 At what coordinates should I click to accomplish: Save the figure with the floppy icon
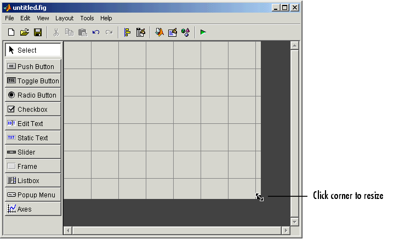pyautogui.click(x=38, y=32)
